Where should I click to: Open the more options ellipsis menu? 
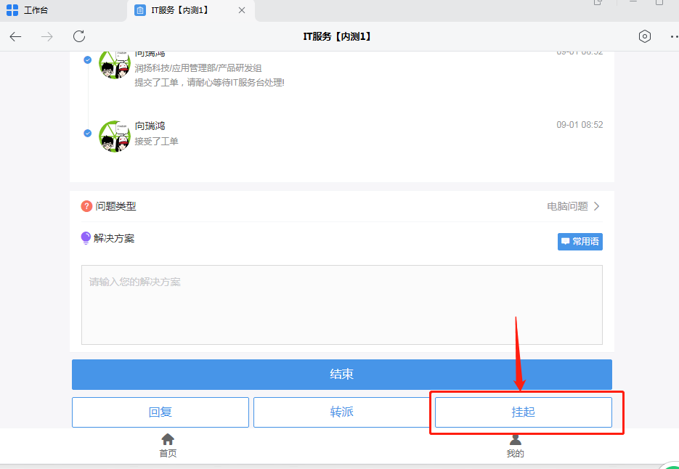pos(672,36)
